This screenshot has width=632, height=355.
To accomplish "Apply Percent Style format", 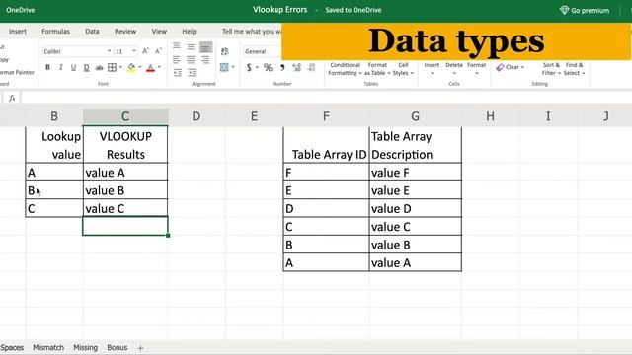I will click(268, 68).
